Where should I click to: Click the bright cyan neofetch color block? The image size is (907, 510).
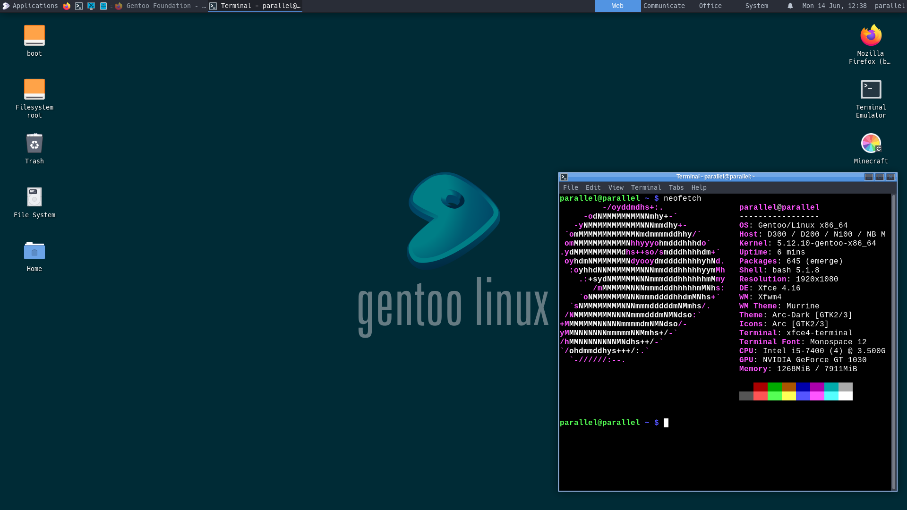pos(831,396)
